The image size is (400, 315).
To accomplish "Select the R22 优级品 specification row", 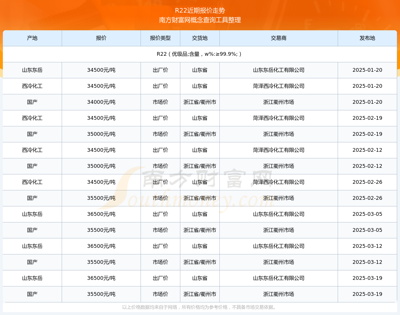I will click(x=200, y=54).
